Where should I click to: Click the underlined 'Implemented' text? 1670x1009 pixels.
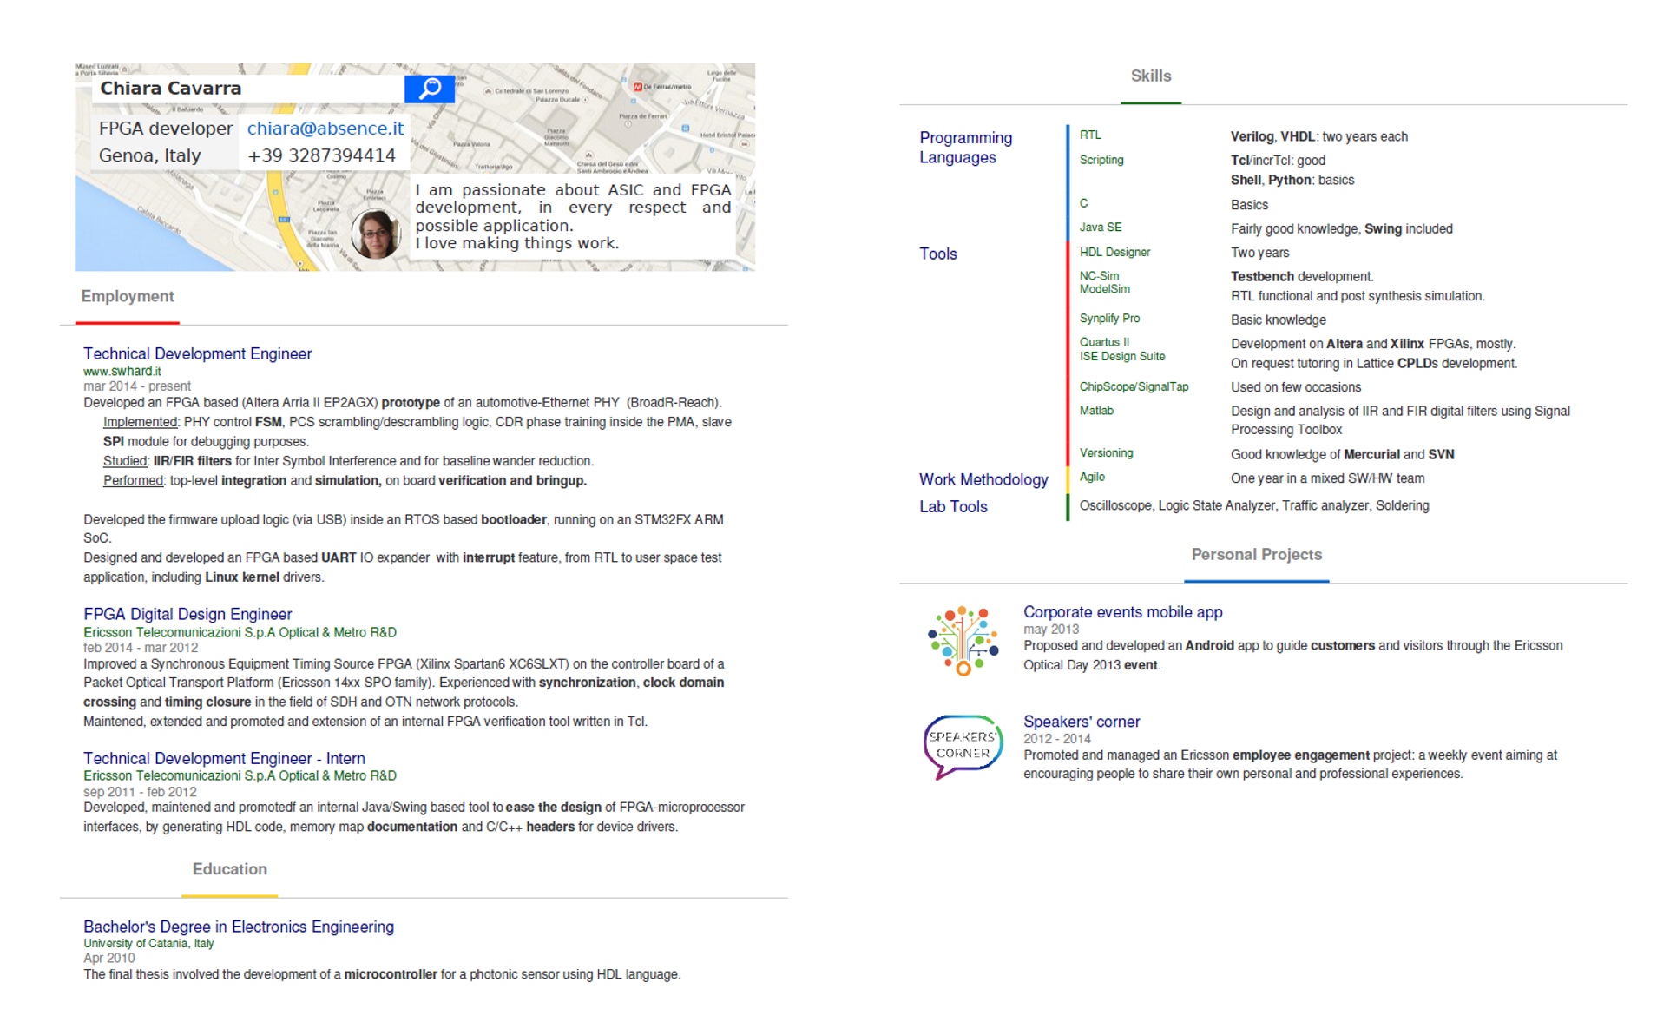coord(140,422)
